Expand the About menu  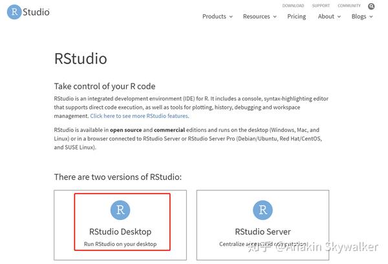(329, 16)
